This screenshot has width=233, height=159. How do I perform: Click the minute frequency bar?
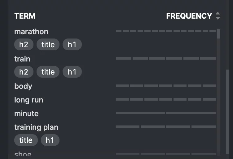coord(165,113)
